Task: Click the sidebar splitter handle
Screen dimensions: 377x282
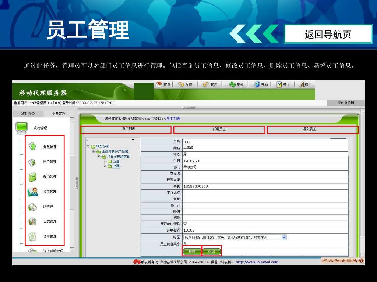Action: pyautogui.click(x=77, y=183)
